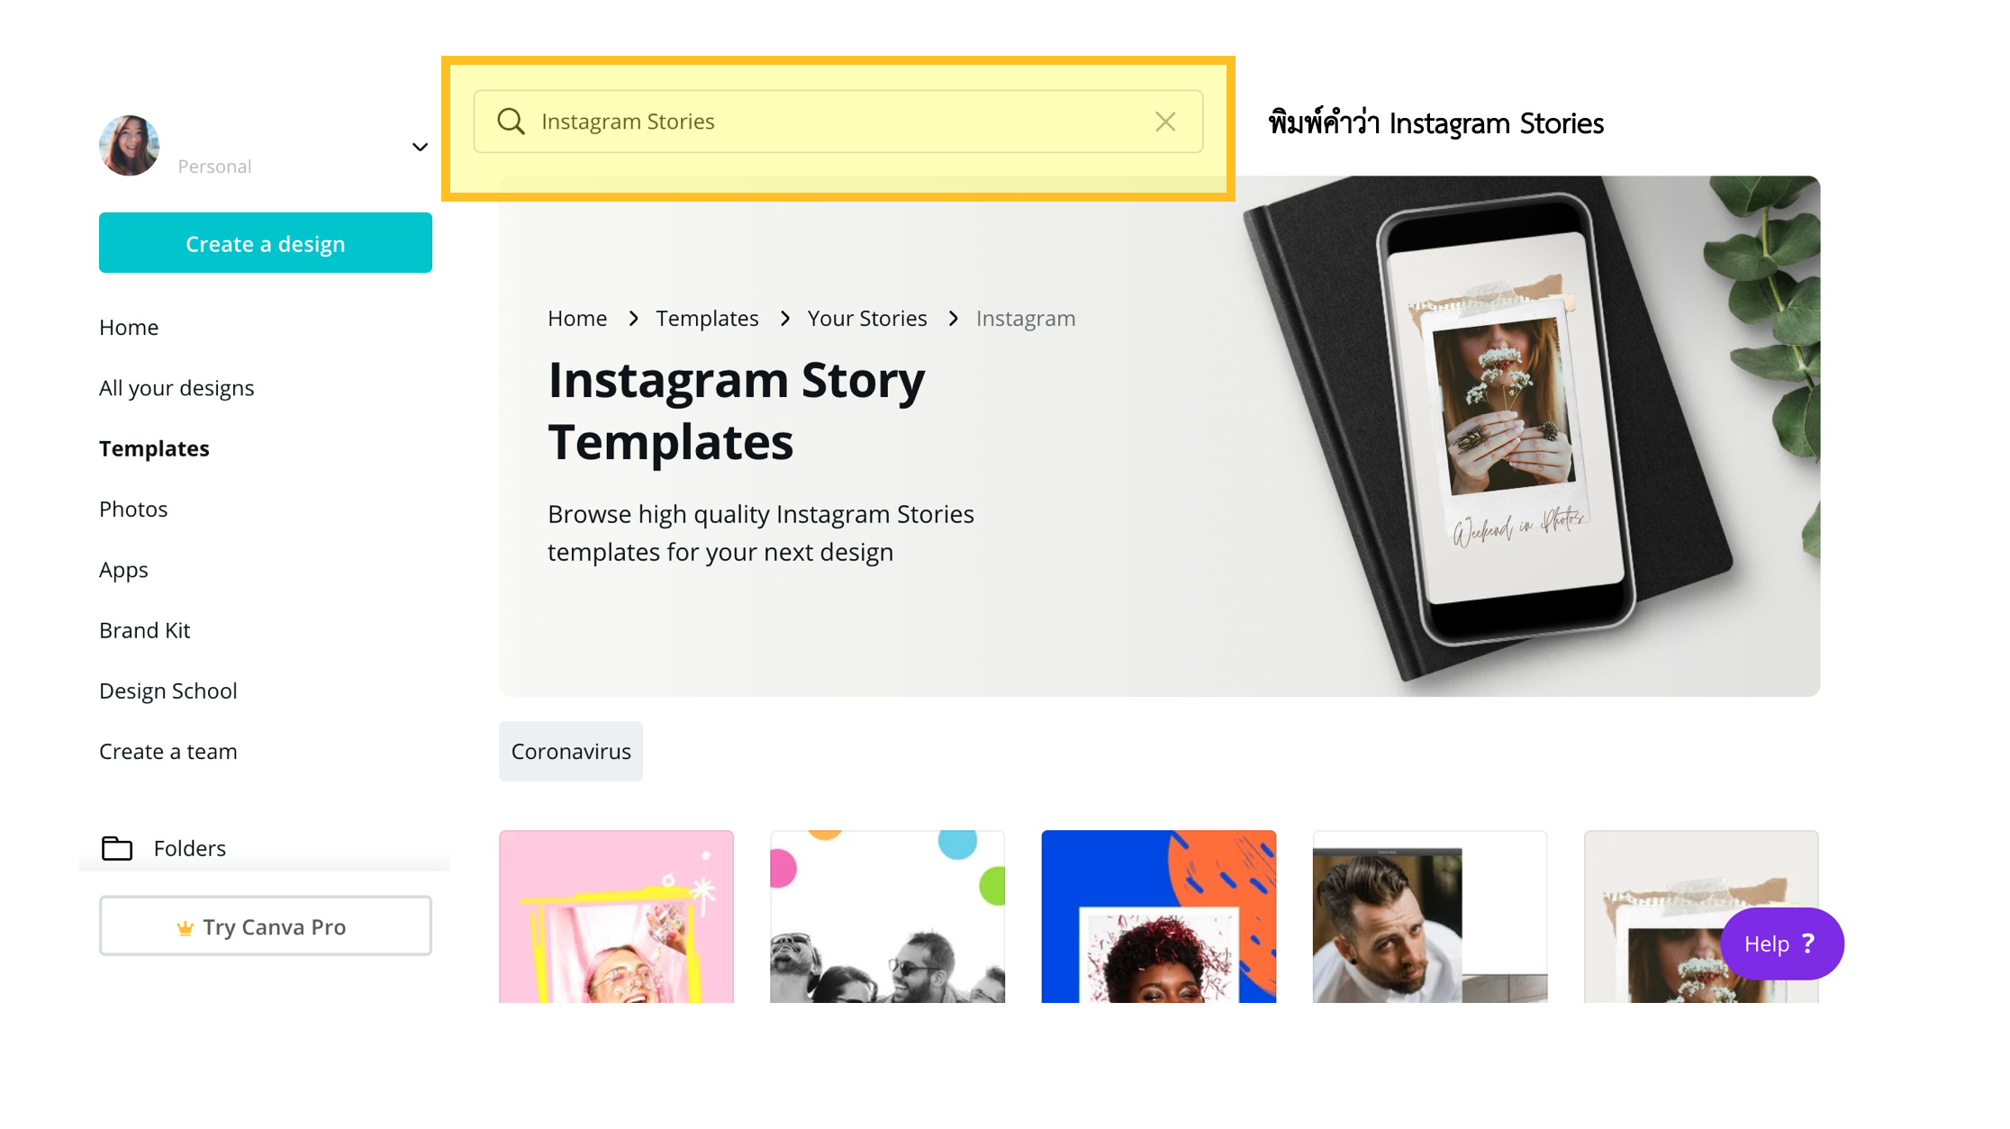Expand the Personal account dropdown arrow

pos(420,147)
